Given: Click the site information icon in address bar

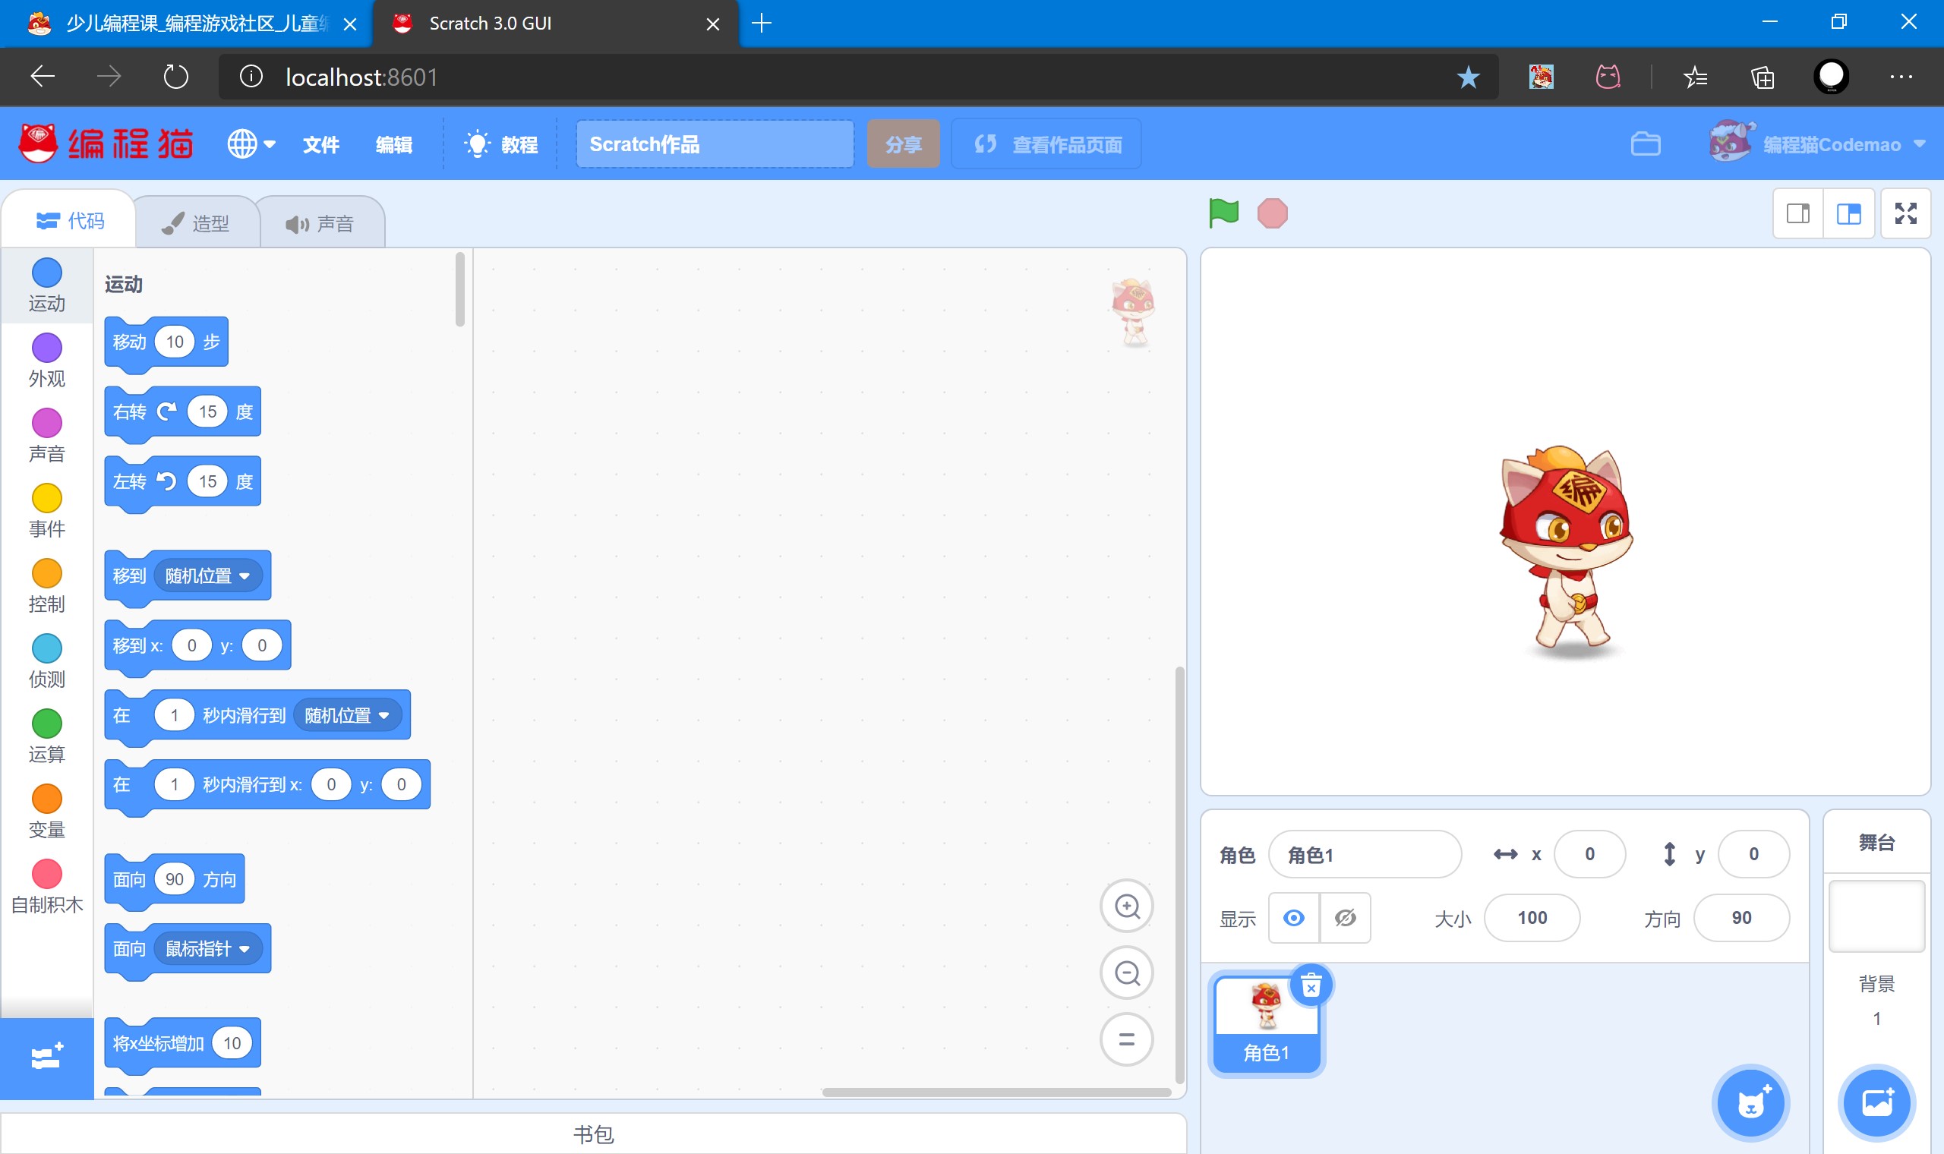Looking at the screenshot, I should coord(251,77).
